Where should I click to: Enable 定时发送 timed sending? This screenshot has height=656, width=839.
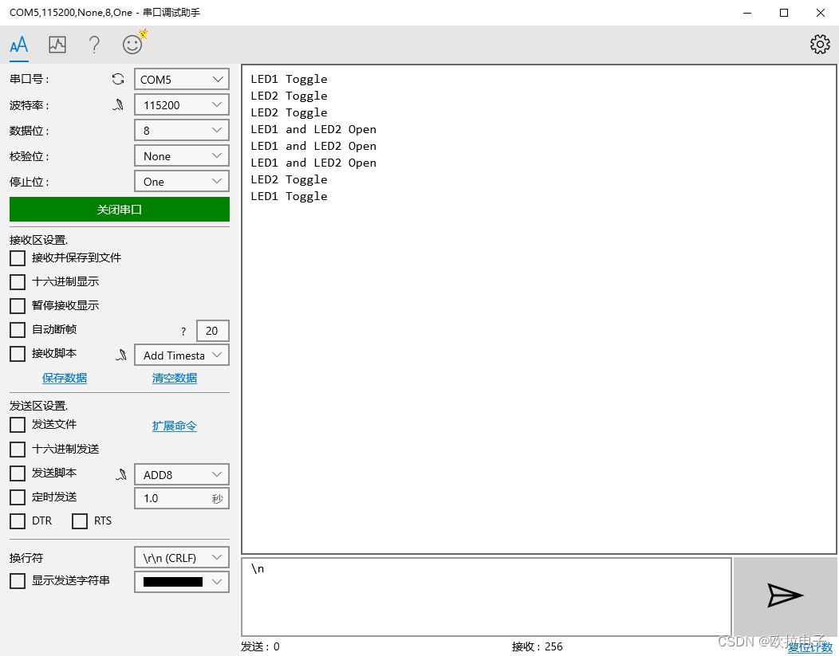[x=17, y=497]
